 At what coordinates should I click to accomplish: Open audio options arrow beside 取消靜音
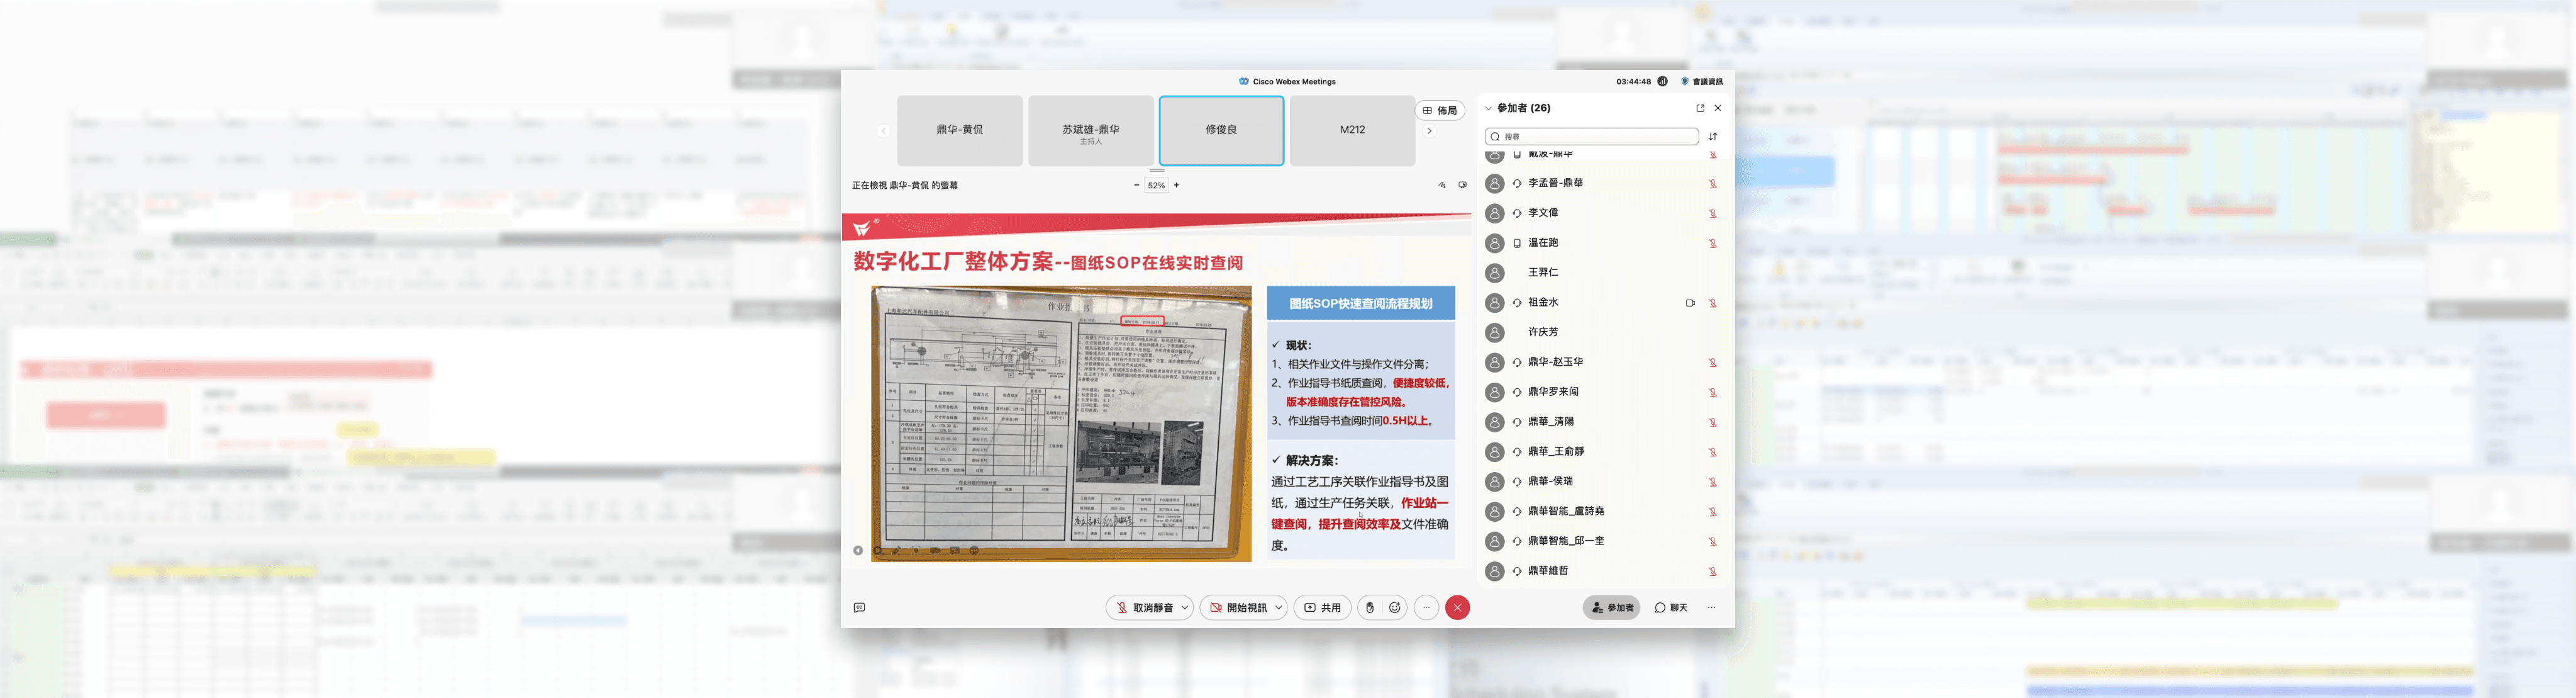1185,608
